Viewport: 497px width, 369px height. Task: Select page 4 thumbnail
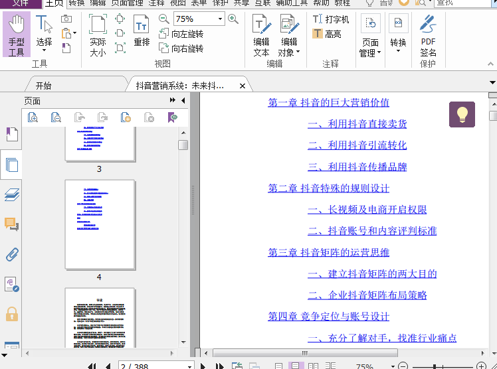pos(100,225)
